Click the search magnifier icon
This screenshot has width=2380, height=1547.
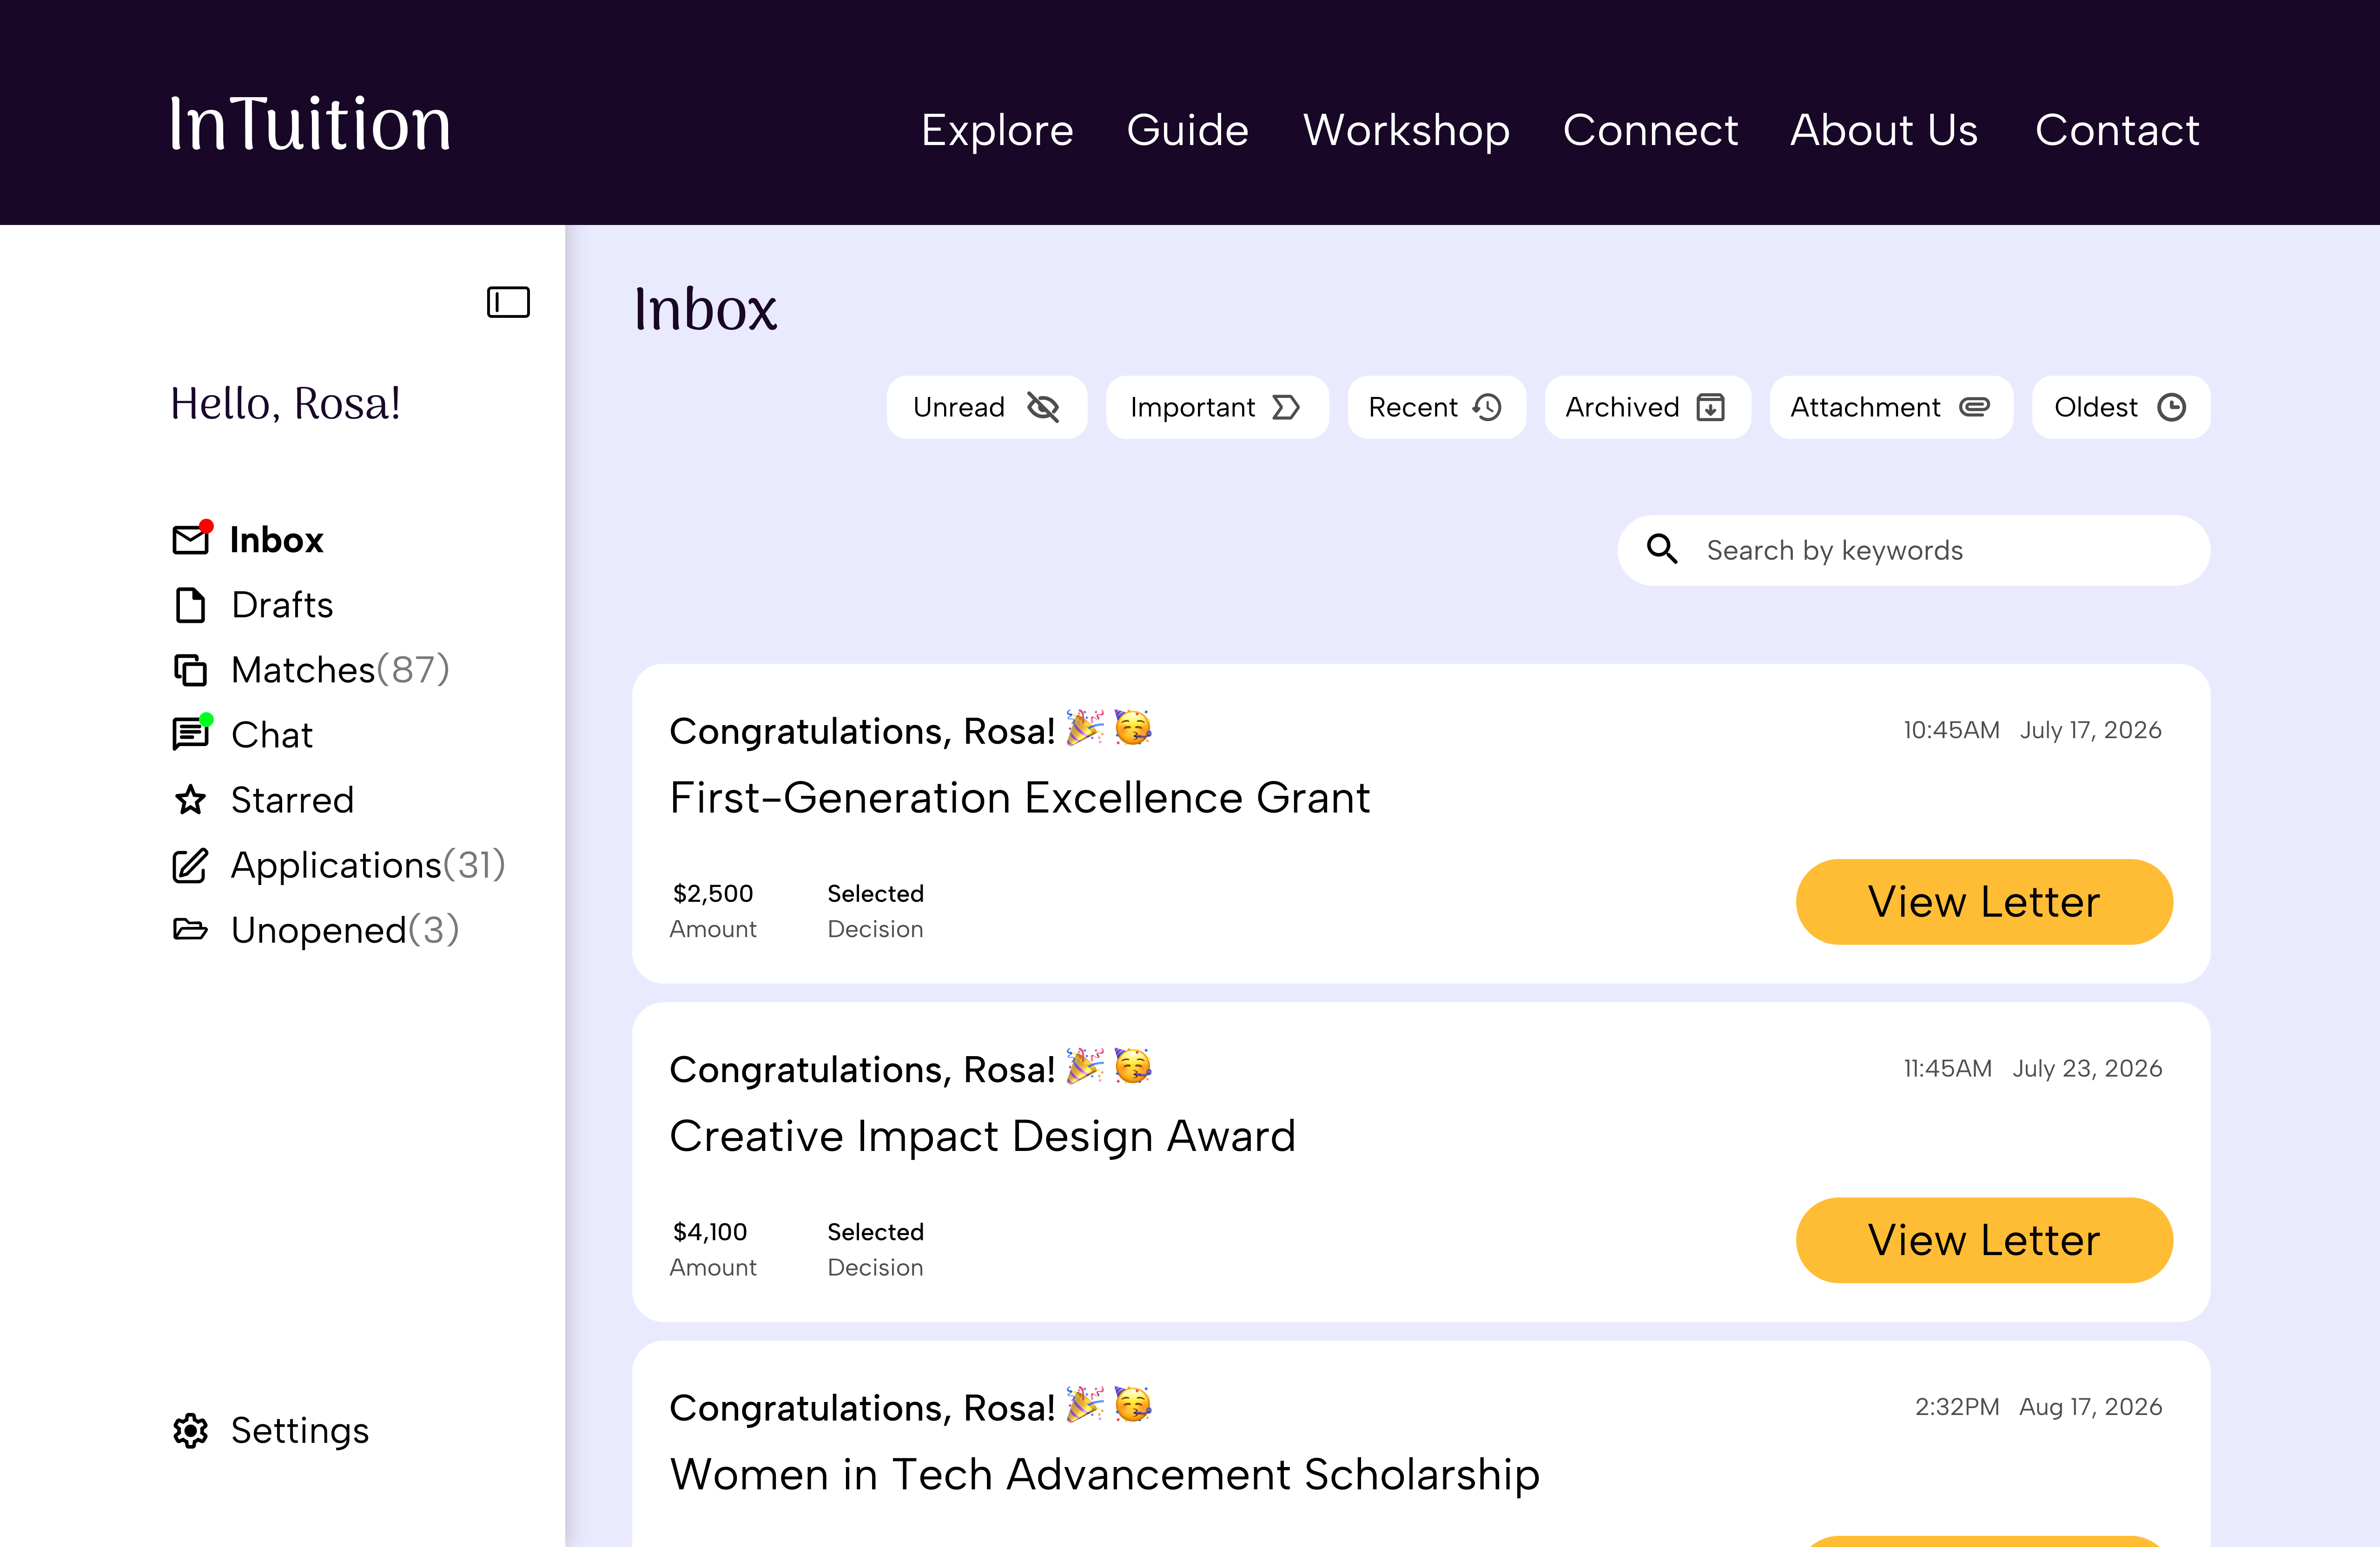pos(1662,549)
